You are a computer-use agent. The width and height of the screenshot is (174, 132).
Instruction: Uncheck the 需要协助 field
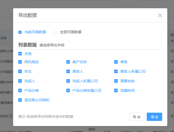(x=116, y=81)
